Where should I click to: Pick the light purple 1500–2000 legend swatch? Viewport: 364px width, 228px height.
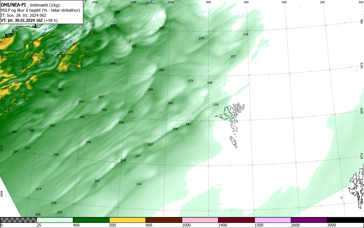coord(273,220)
